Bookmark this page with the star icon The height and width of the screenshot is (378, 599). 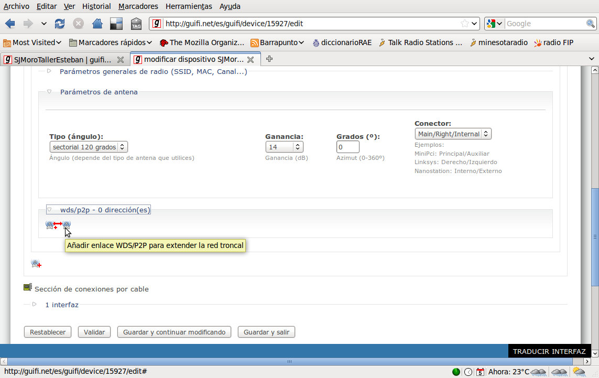(464, 24)
